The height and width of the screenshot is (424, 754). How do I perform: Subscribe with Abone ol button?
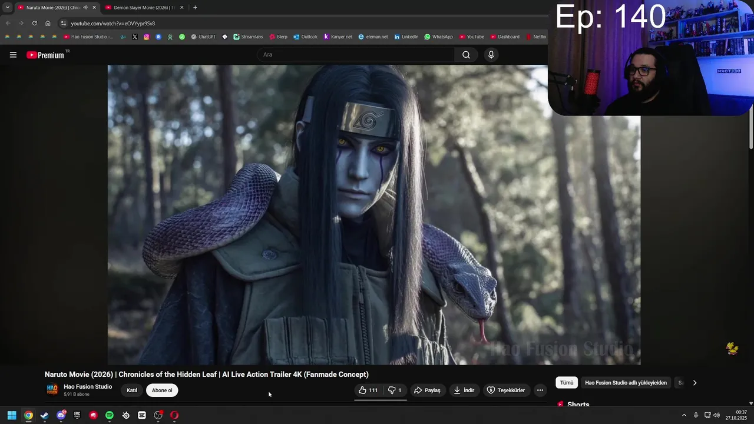coord(162,390)
